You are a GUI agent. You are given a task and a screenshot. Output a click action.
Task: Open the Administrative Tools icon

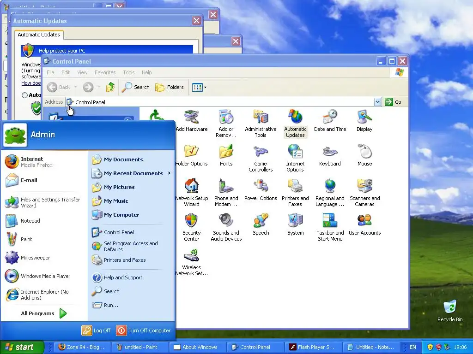pyautogui.click(x=261, y=124)
